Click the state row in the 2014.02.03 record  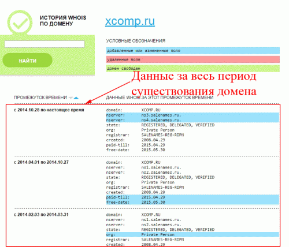click(x=160, y=230)
